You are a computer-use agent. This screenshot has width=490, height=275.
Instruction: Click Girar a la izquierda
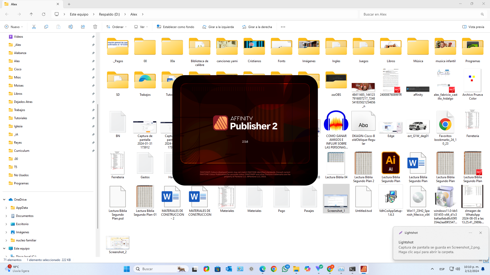218,27
